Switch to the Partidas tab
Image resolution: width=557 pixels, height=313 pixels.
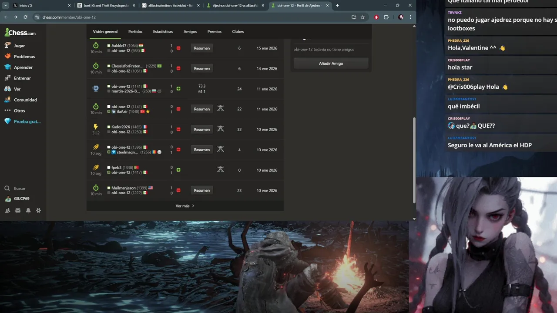[x=135, y=32]
